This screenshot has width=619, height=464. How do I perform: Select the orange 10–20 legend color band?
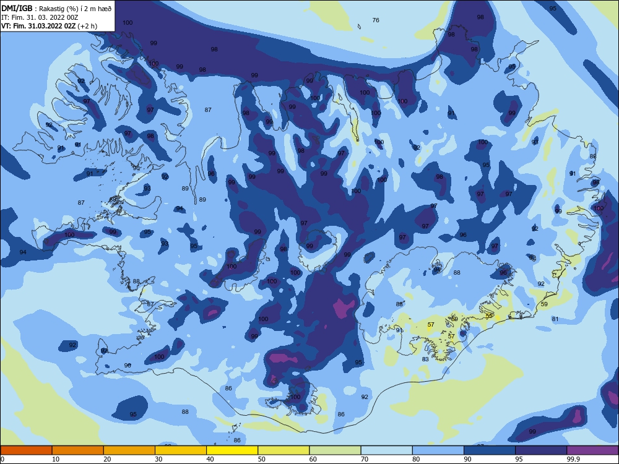[x=78, y=450]
